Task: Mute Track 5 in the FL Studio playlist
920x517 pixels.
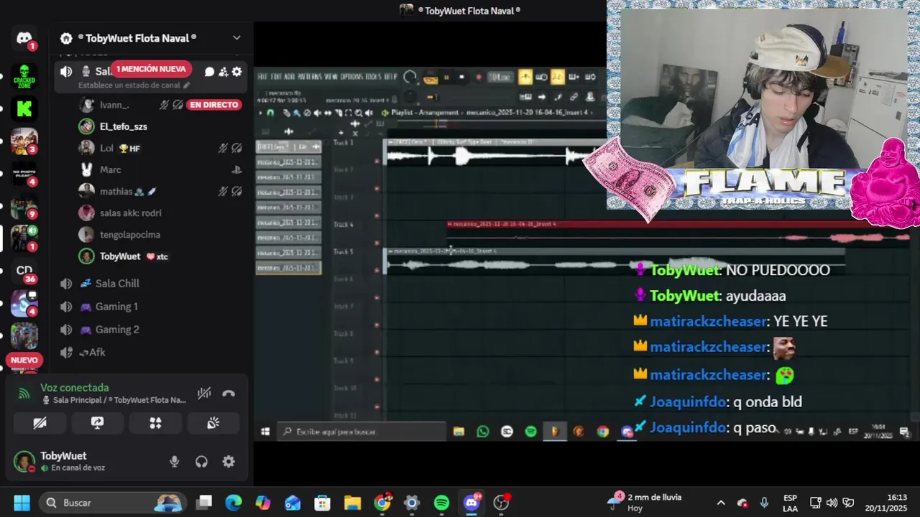Action: (x=377, y=270)
